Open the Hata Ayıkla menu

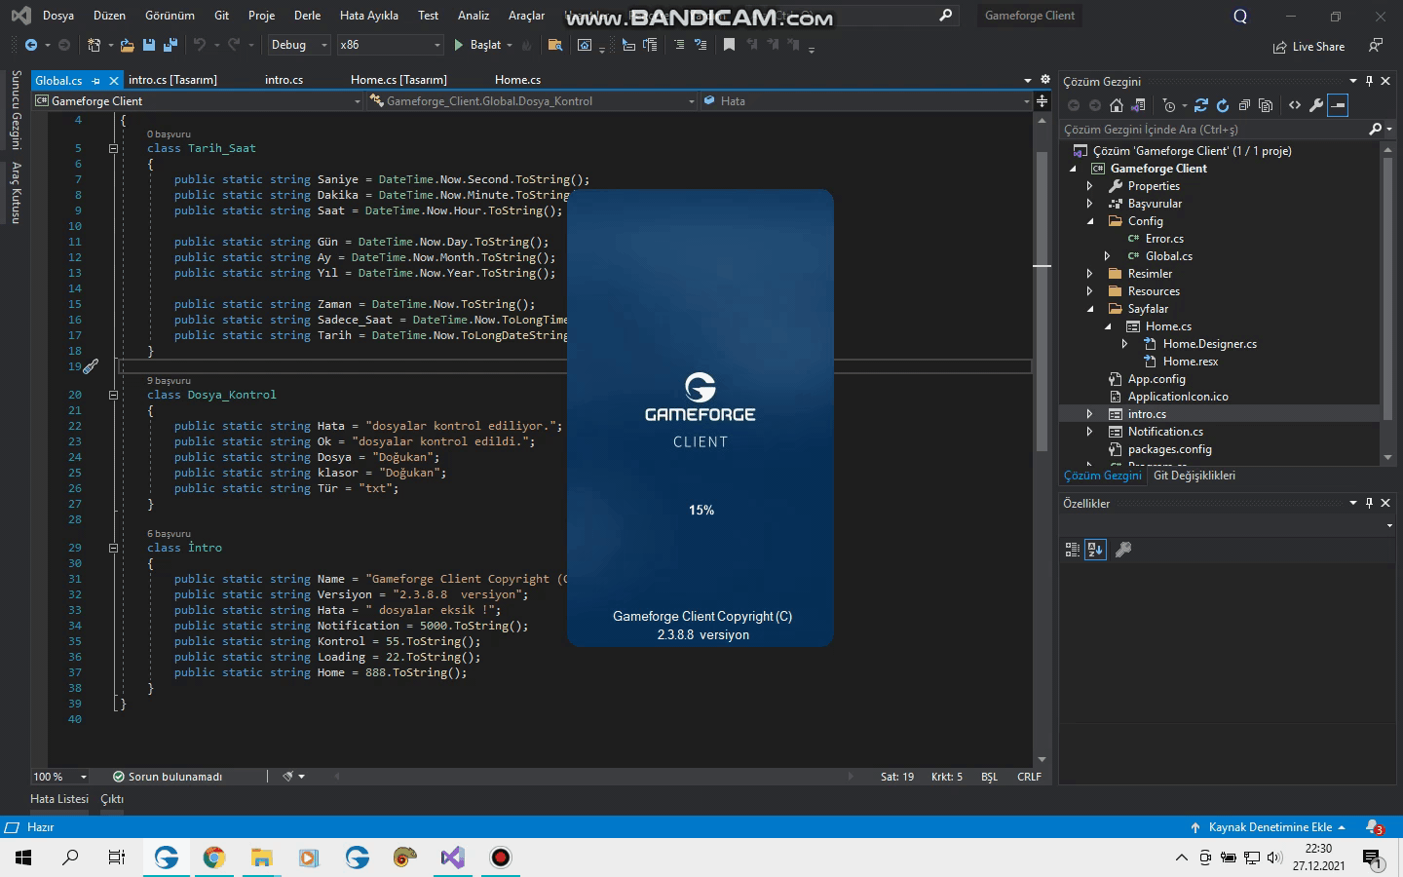pyautogui.click(x=368, y=16)
